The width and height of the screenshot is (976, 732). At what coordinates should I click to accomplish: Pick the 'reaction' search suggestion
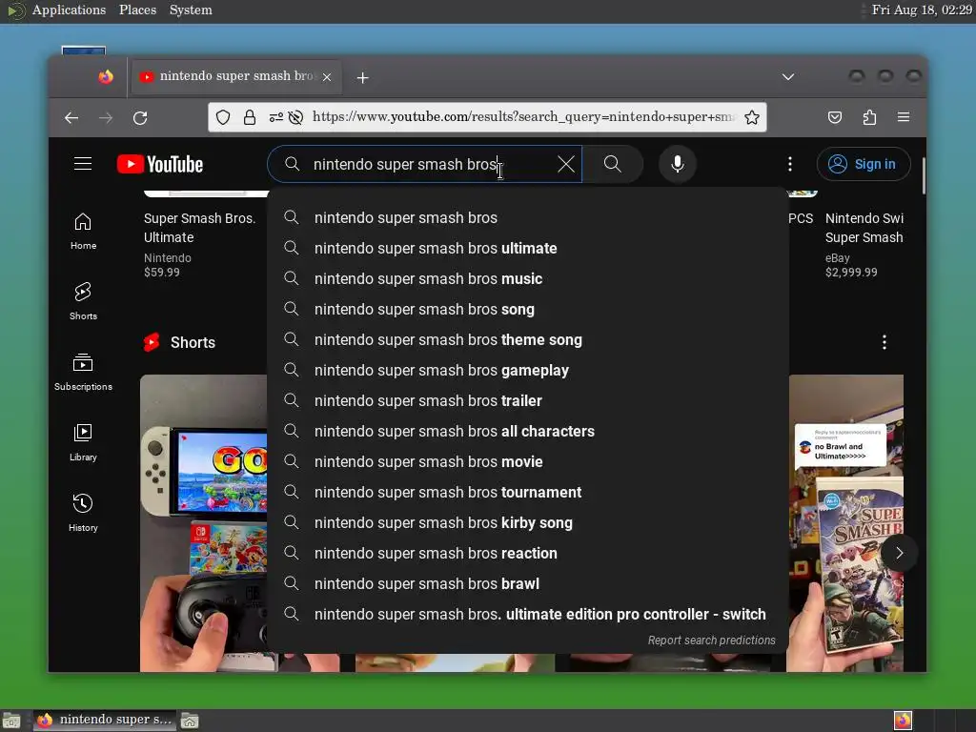pos(528,554)
